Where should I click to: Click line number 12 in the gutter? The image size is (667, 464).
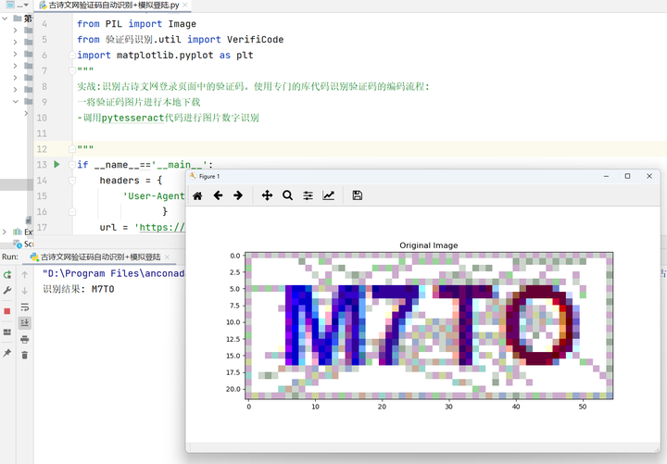pos(42,149)
